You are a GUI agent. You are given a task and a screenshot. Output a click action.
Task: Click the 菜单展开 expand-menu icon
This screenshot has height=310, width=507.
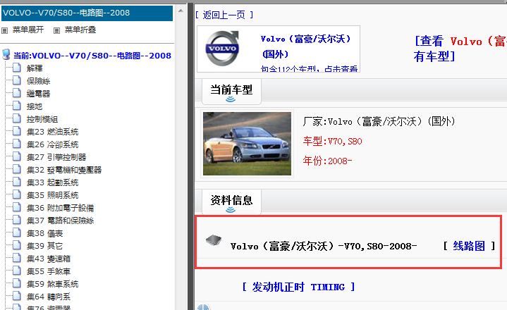pos(4,31)
